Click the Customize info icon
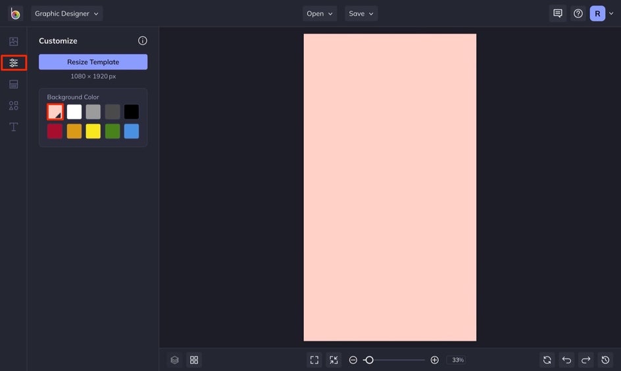The width and height of the screenshot is (621, 371). click(x=143, y=41)
